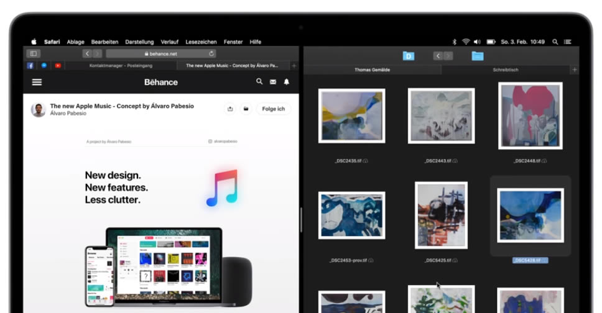602x313 pixels.
Task: Toggle the Safari sidebar button
Action: [33, 54]
